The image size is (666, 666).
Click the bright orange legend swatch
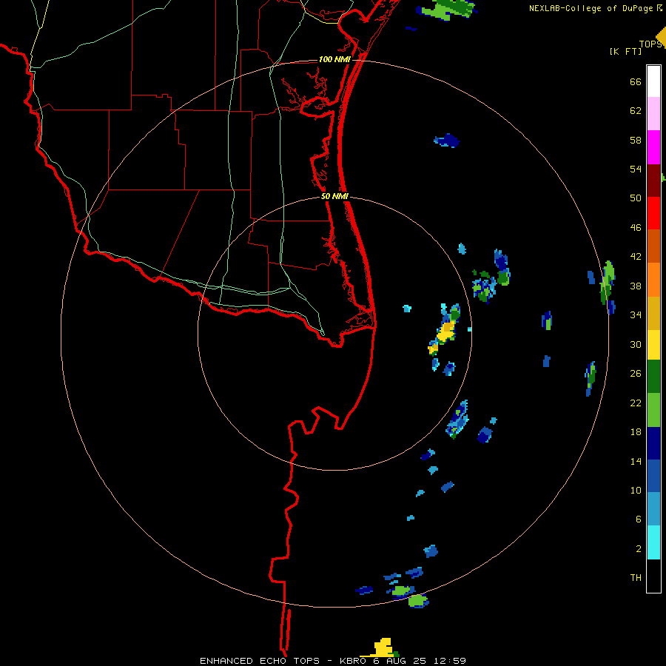[x=653, y=280]
